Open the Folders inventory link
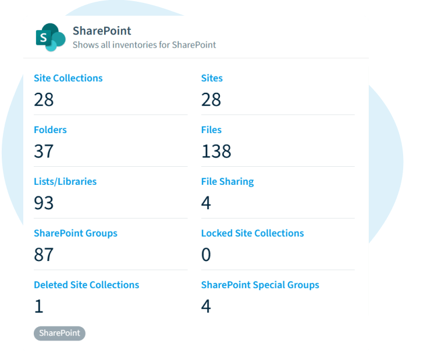Viewport: 427px width, 351px height. [x=50, y=130]
